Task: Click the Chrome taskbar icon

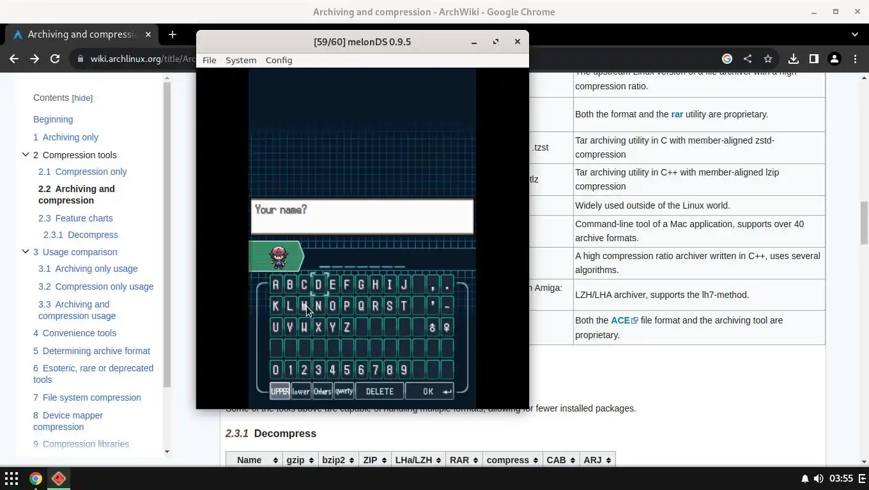Action: click(35, 479)
